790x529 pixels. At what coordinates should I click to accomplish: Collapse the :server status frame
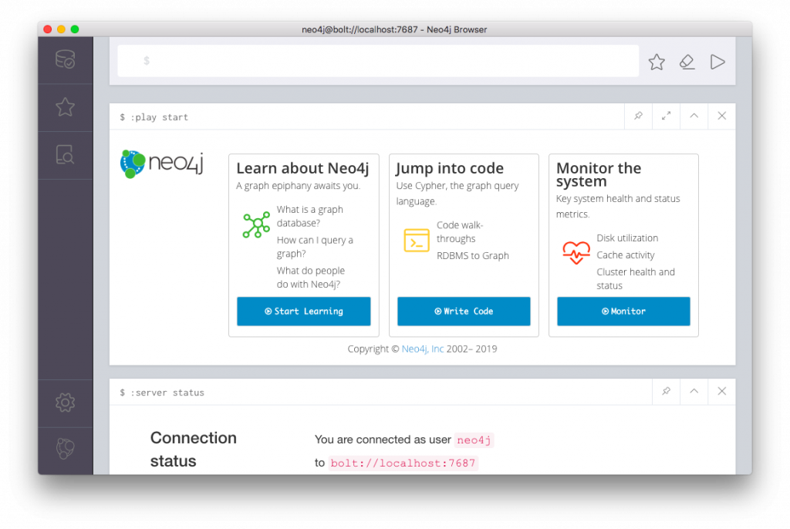click(694, 392)
